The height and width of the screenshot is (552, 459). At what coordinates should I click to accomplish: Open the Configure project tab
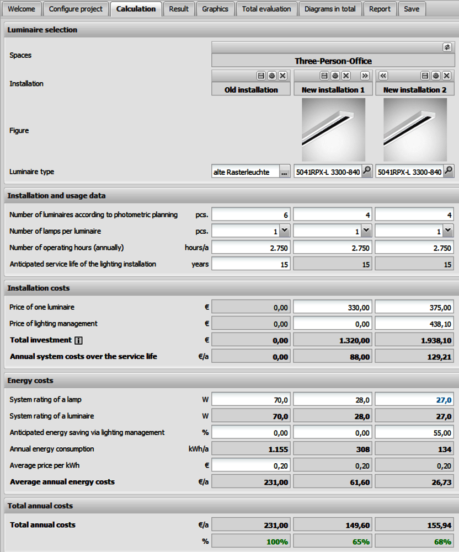tap(76, 9)
